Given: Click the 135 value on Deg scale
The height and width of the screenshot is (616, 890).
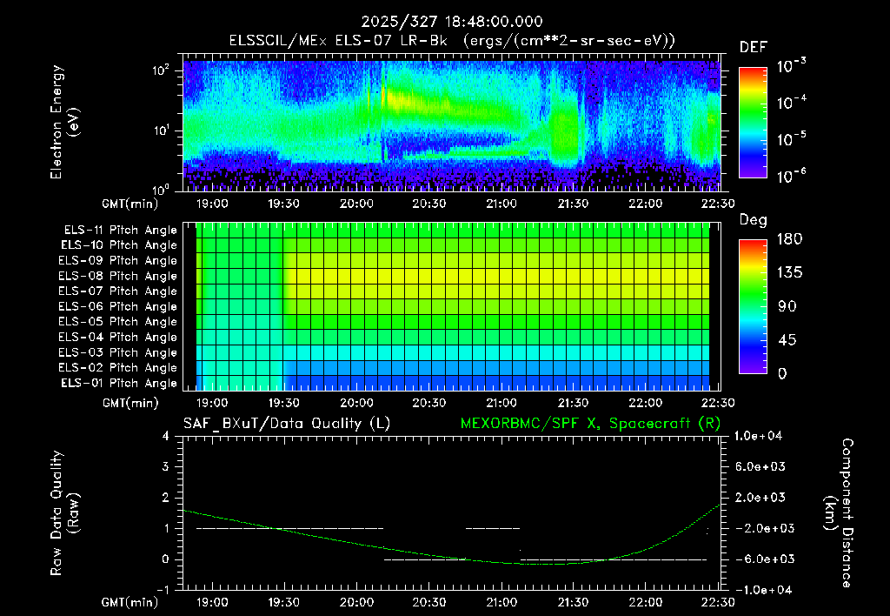Looking at the screenshot, I should (789, 272).
